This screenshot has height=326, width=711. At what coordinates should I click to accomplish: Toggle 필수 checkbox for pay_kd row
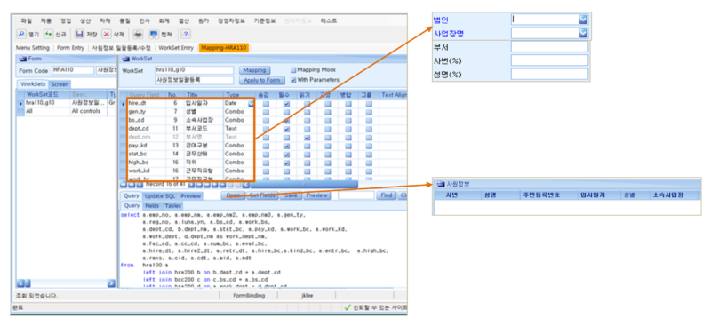coord(286,146)
